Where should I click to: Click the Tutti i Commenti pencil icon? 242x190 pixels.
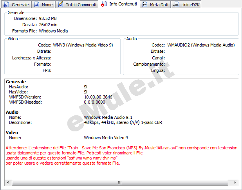[61, 4]
